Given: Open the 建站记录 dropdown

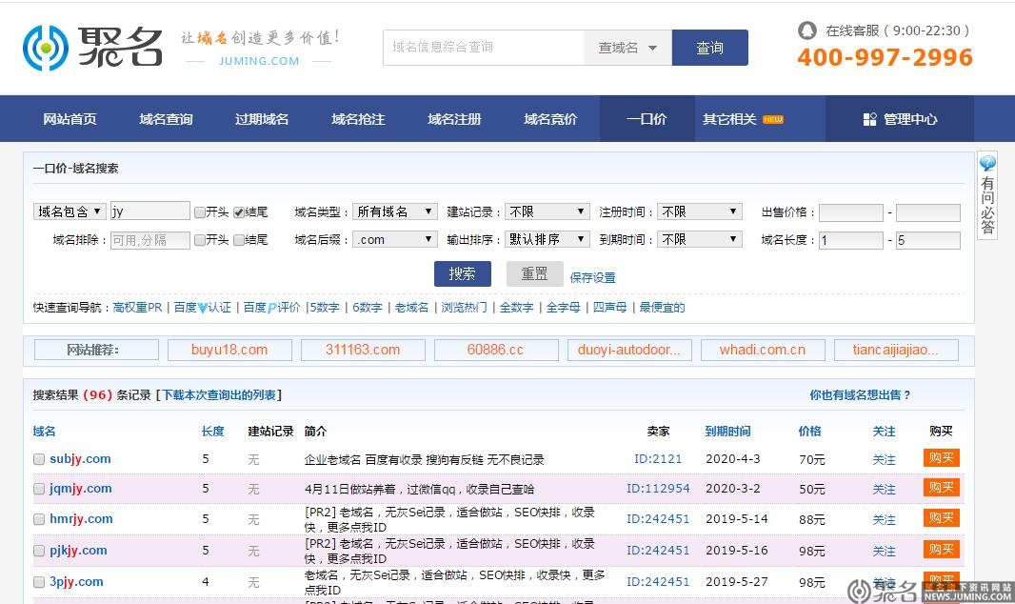Looking at the screenshot, I should coord(547,211).
